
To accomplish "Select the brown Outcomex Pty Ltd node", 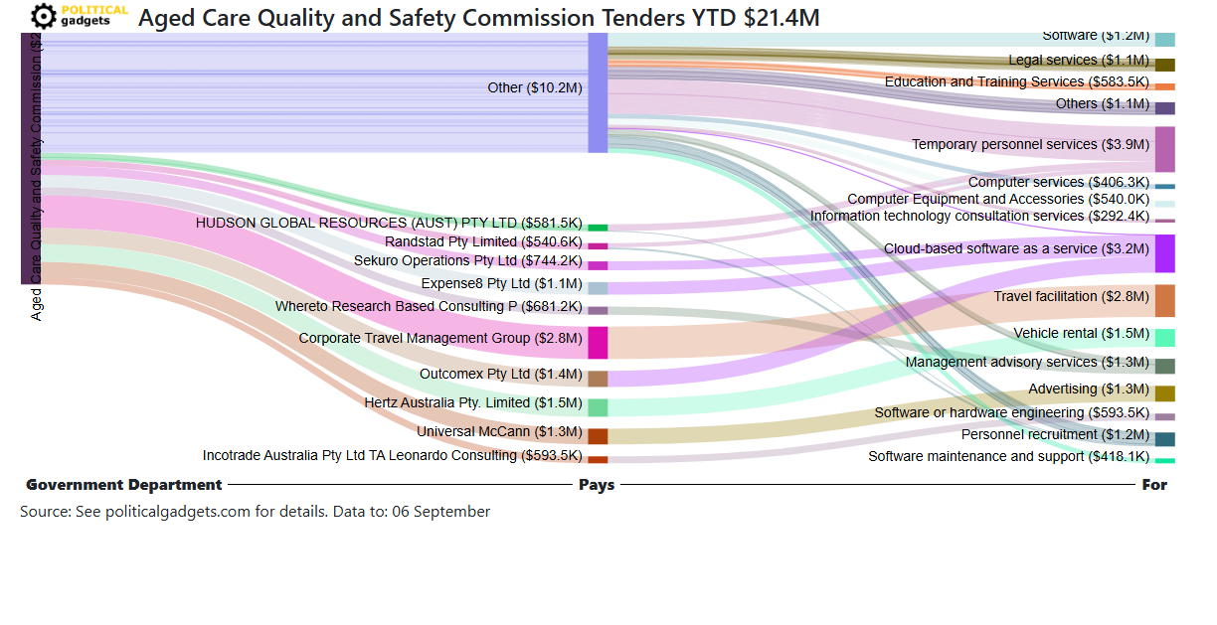I will tap(598, 379).
